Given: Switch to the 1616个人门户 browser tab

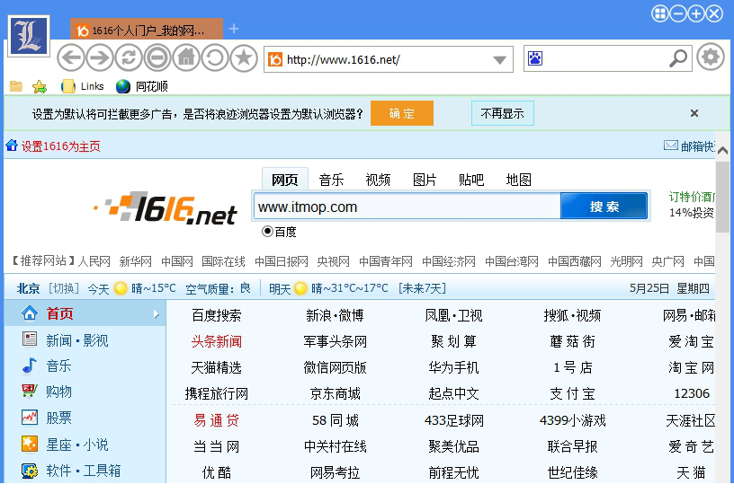Looking at the screenshot, I should [x=147, y=30].
